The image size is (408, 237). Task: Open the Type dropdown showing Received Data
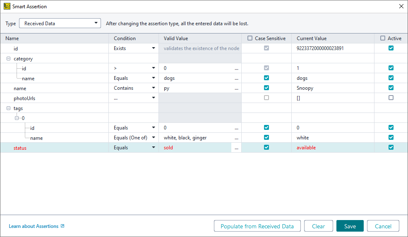pyautogui.click(x=60, y=23)
